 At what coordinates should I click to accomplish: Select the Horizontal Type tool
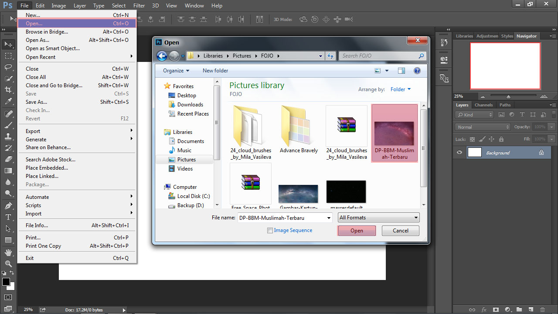pyautogui.click(x=8, y=217)
